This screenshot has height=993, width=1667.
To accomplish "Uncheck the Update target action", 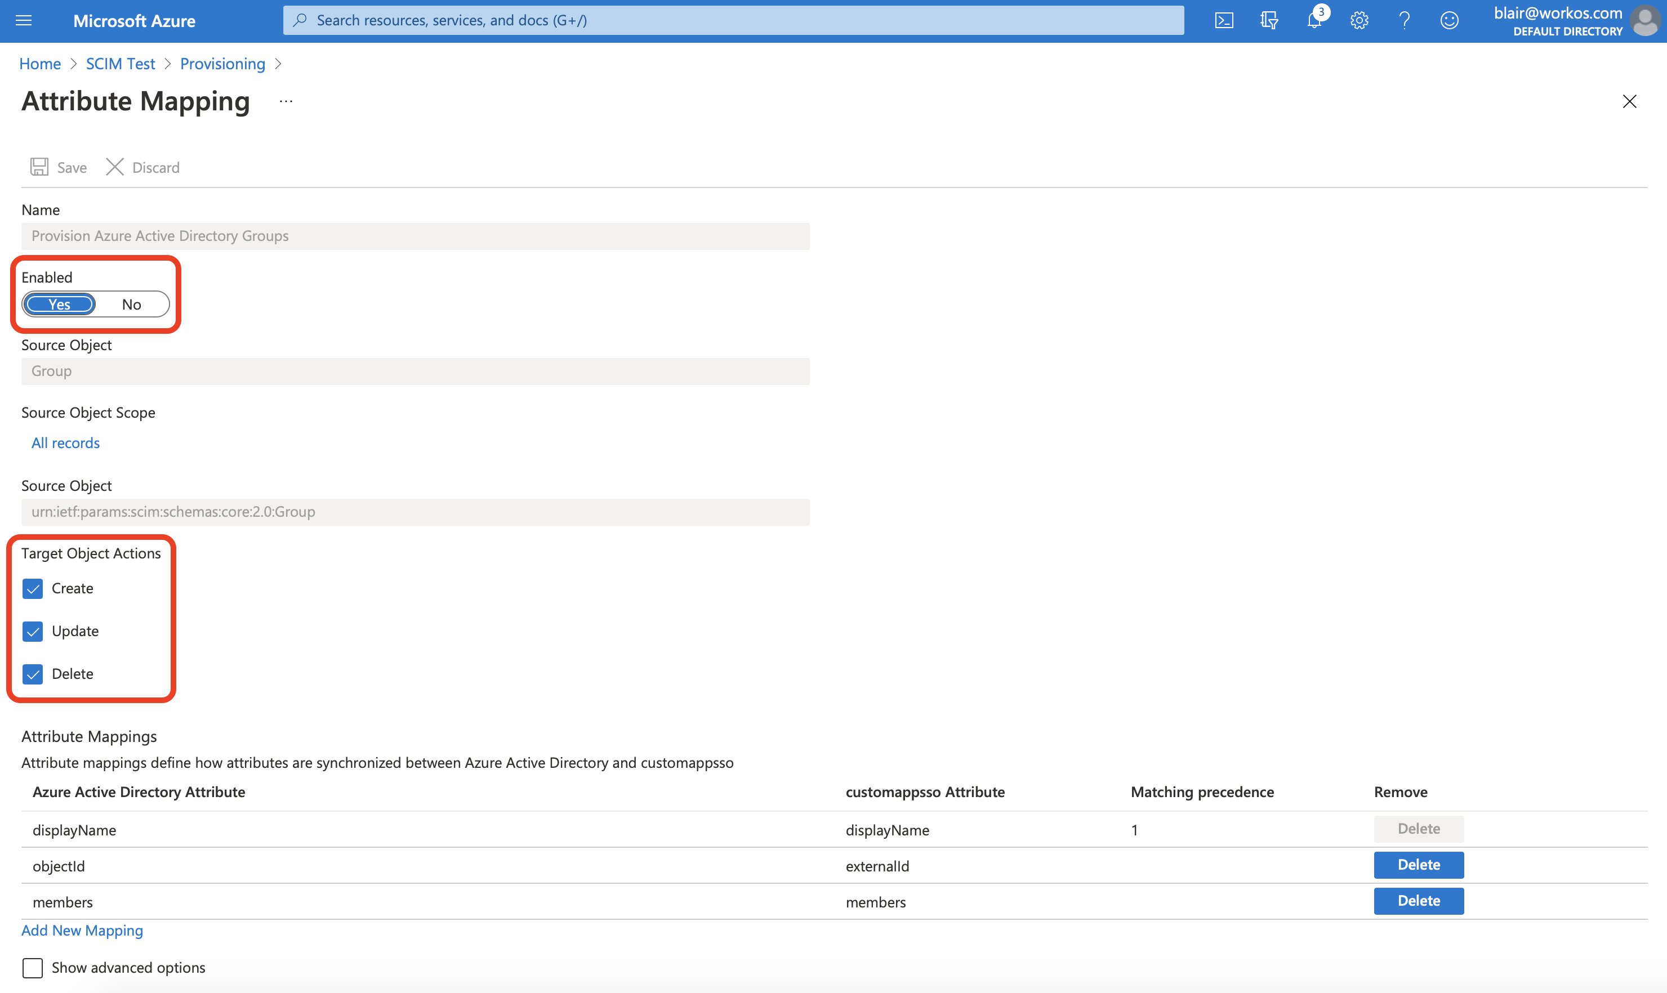I will (x=33, y=631).
